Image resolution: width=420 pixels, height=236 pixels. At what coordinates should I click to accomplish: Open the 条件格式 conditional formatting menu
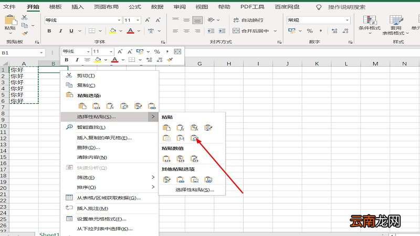click(370, 25)
